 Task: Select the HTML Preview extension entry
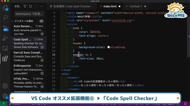coord(28,82)
